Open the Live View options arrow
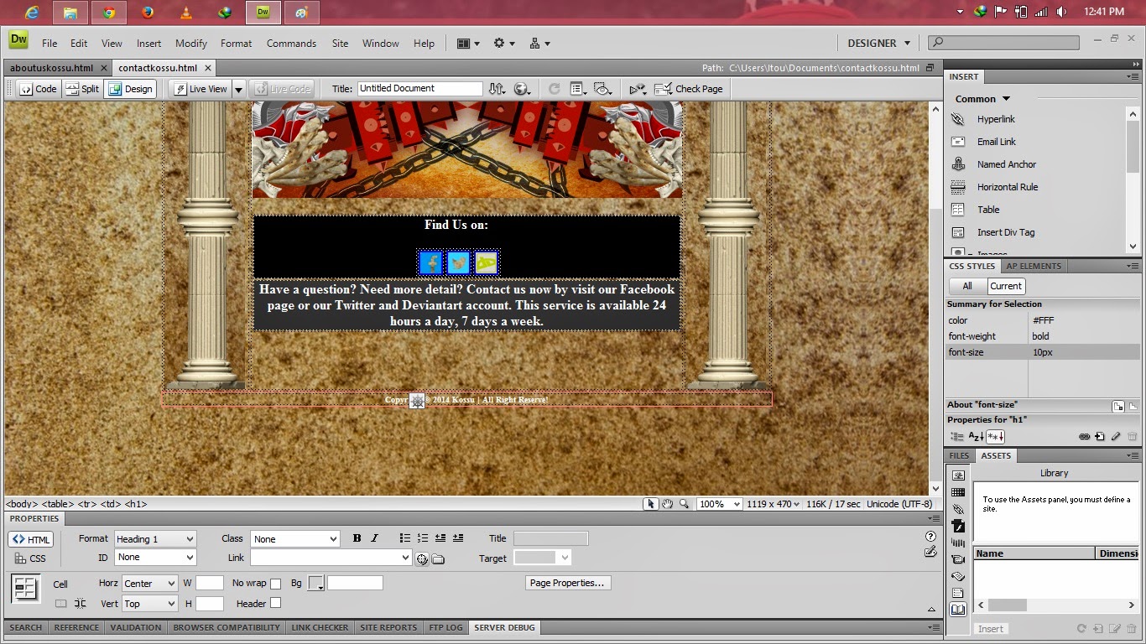Image resolution: width=1146 pixels, height=644 pixels. tap(238, 89)
